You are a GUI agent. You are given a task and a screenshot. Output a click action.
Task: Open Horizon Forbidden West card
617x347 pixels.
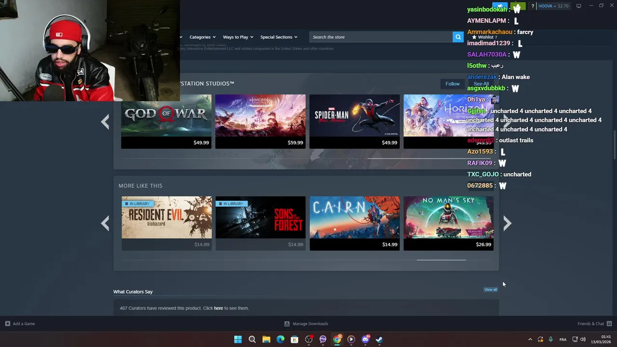pos(260,121)
